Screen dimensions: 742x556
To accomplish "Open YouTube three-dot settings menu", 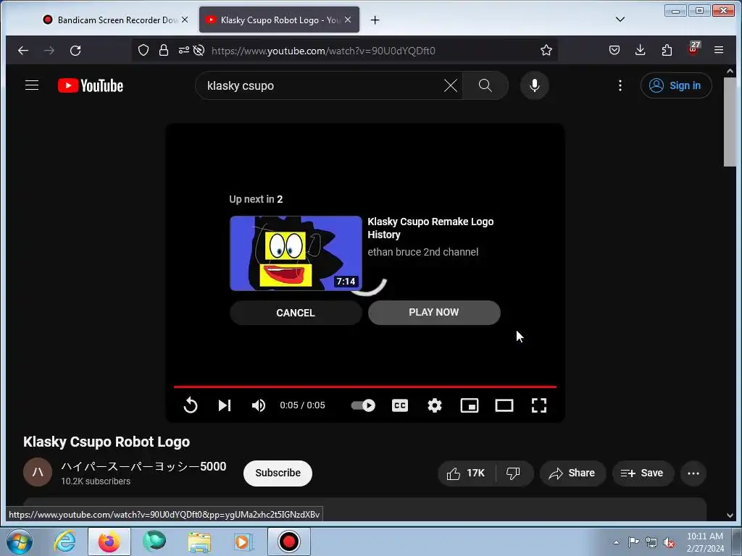I will 620,85.
